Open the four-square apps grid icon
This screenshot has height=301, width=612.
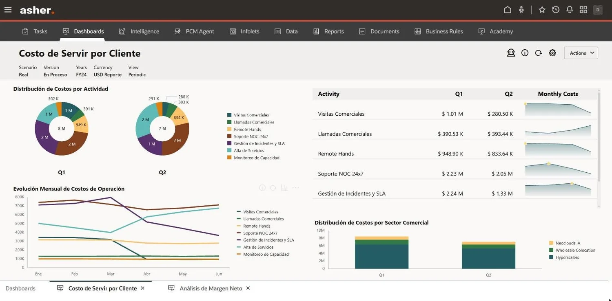click(583, 10)
